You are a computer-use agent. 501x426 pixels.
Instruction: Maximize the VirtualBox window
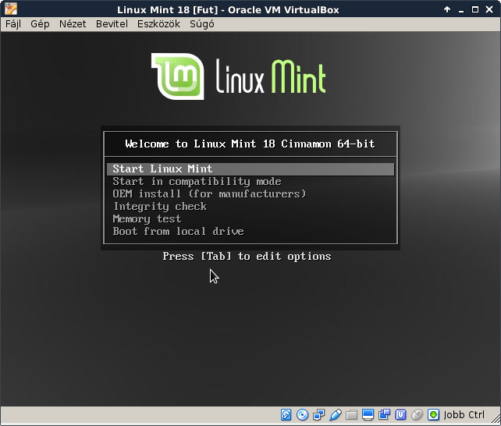(x=475, y=9)
